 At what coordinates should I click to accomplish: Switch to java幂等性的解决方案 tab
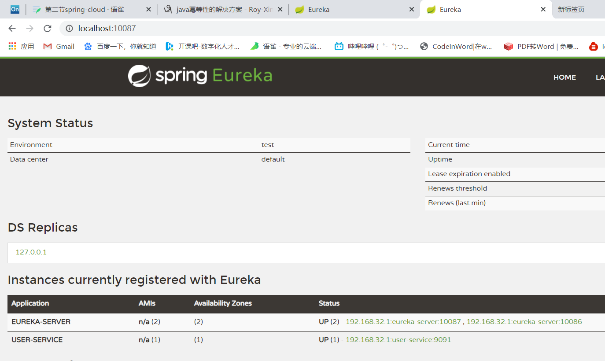(224, 9)
